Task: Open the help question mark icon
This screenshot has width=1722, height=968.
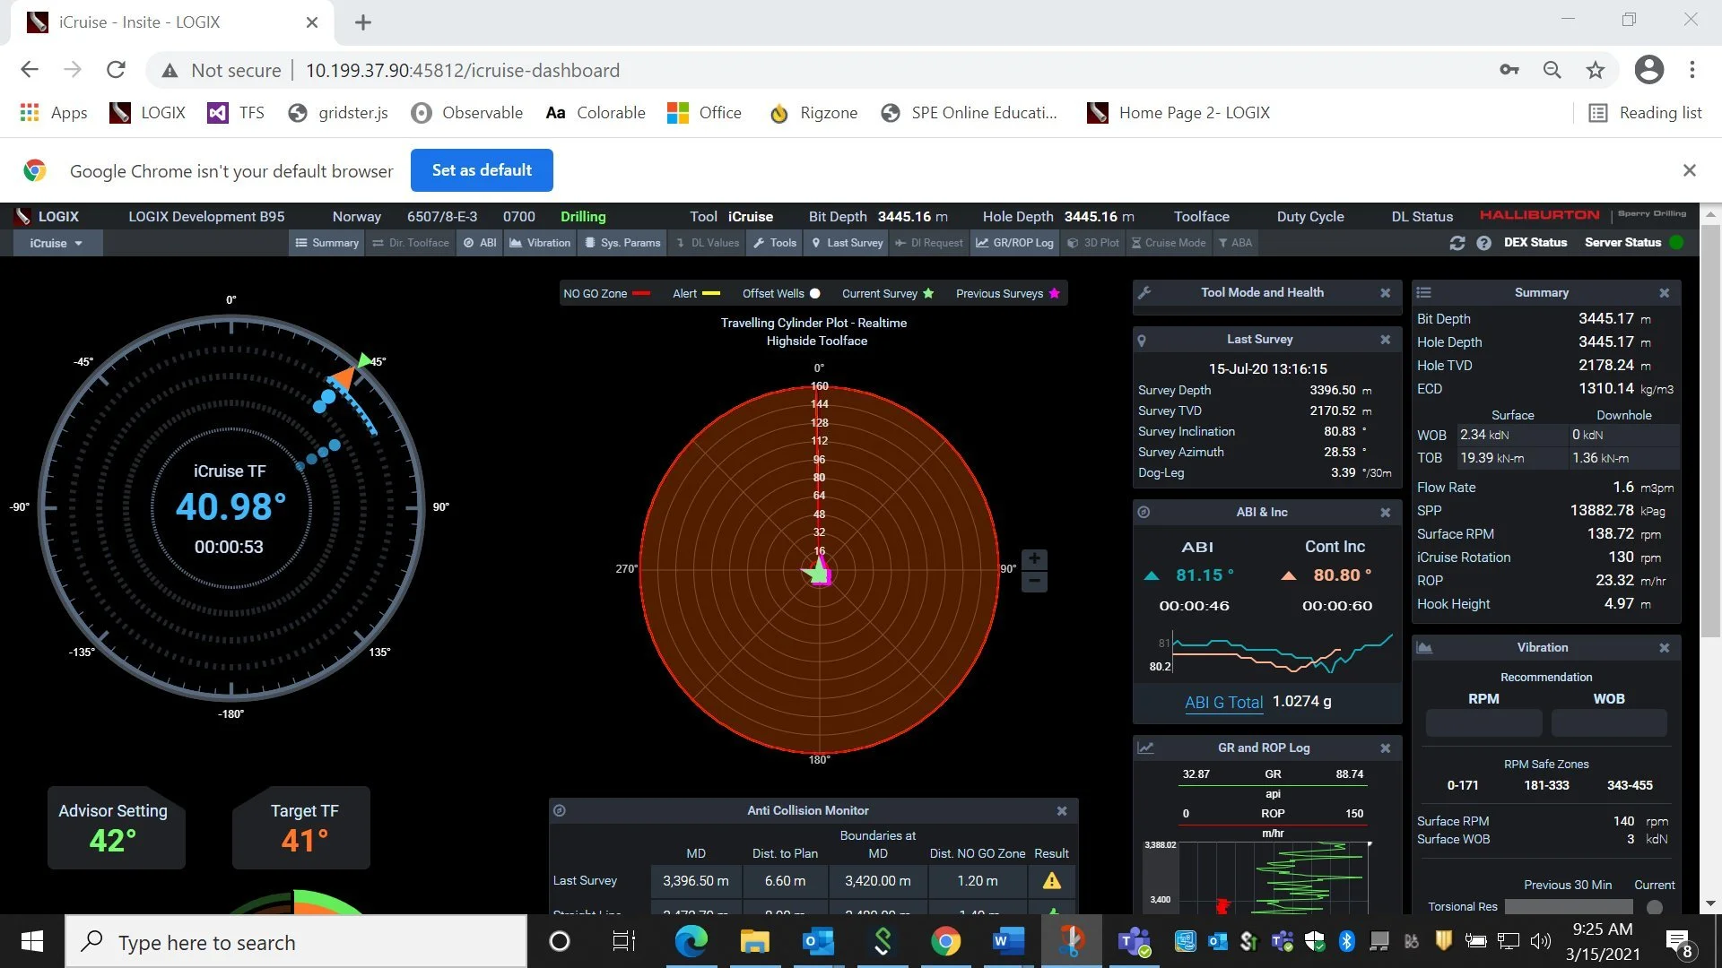Action: tap(1483, 243)
